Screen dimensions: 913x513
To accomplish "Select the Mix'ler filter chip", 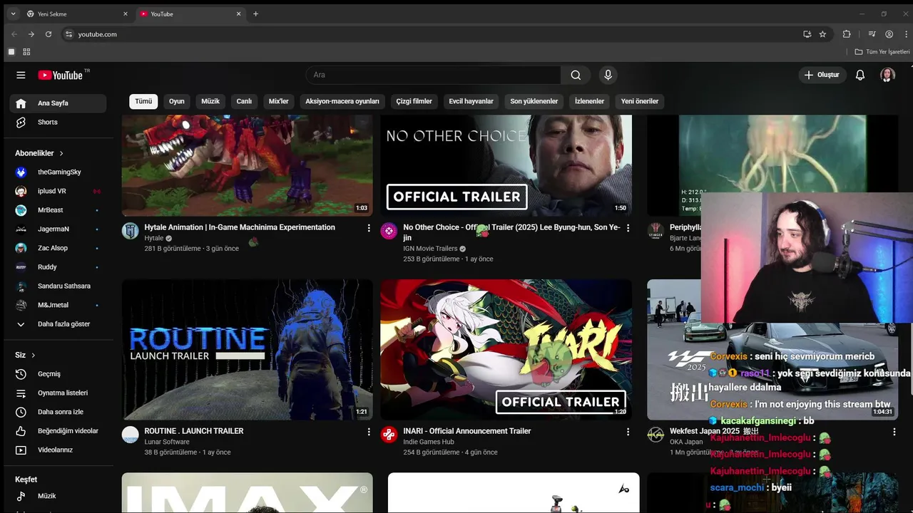I will pos(278,101).
